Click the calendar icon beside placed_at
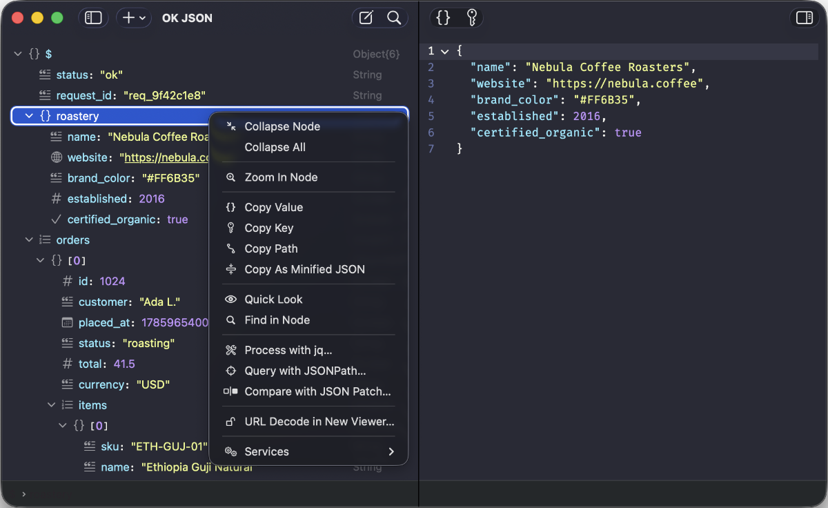 click(x=68, y=322)
